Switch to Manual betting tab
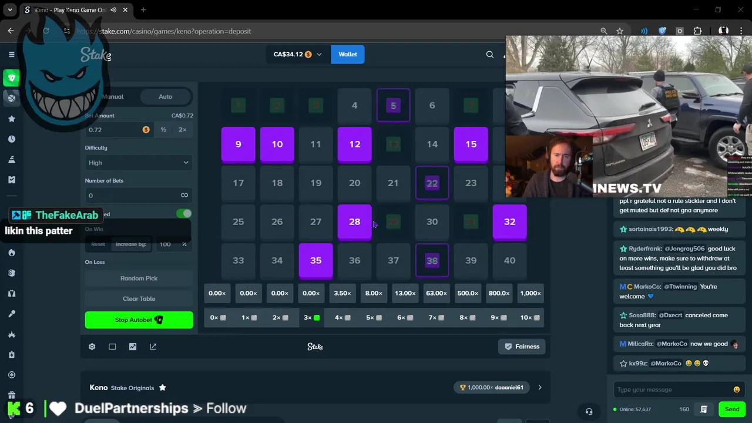 point(112,97)
